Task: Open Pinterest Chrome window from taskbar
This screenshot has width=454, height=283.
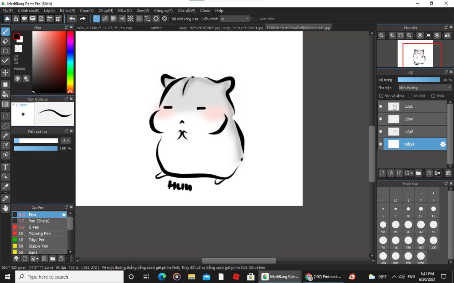Action: coord(324,277)
